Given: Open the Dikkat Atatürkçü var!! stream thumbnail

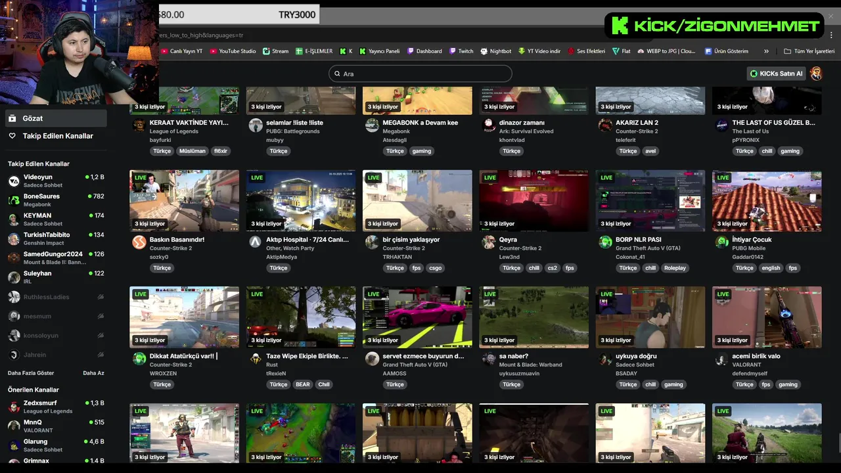Looking at the screenshot, I should (x=185, y=317).
